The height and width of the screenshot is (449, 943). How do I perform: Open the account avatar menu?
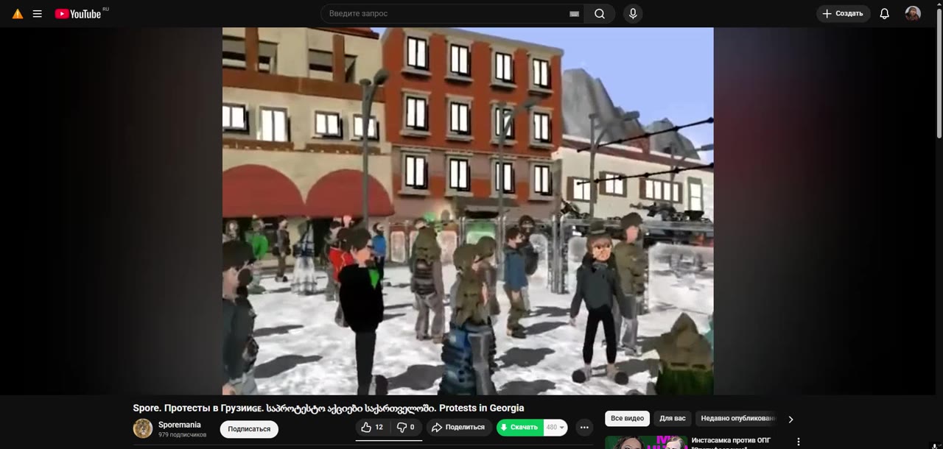[x=913, y=14]
